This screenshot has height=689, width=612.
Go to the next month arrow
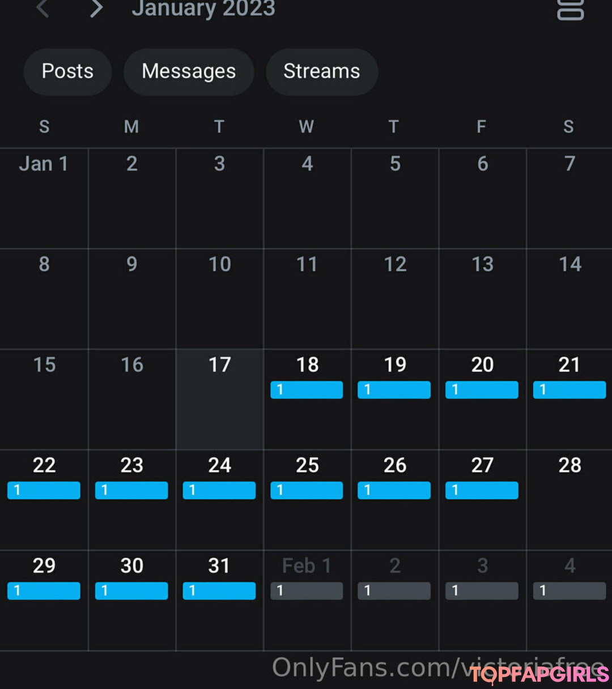[97, 8]
